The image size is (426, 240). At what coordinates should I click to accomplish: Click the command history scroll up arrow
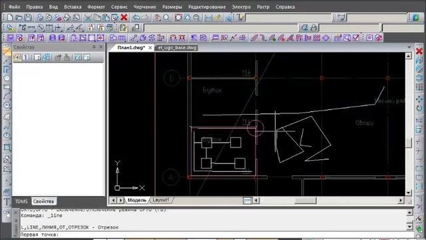coord(410,212)
